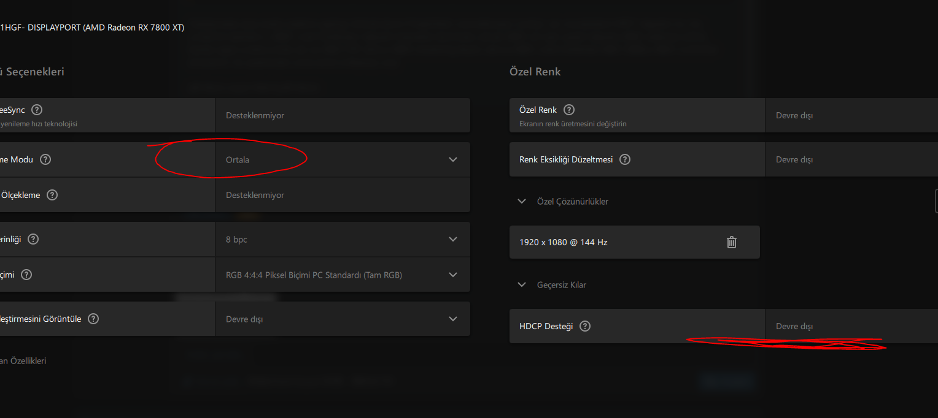This screenshot has height=418, width=938.
Task: Open help icon next to Özel Renk
Action: point(569,110)
